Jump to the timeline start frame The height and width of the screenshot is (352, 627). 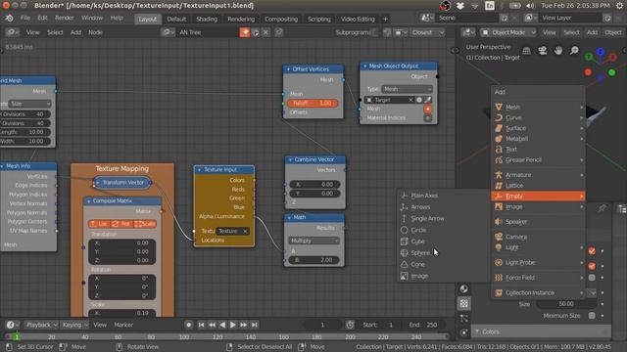click(201, 325)
